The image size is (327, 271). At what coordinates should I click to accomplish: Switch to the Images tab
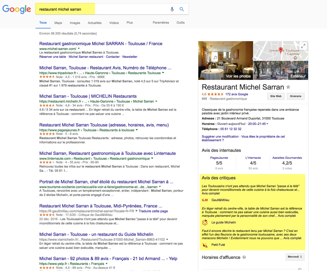[x=75, y=23]
